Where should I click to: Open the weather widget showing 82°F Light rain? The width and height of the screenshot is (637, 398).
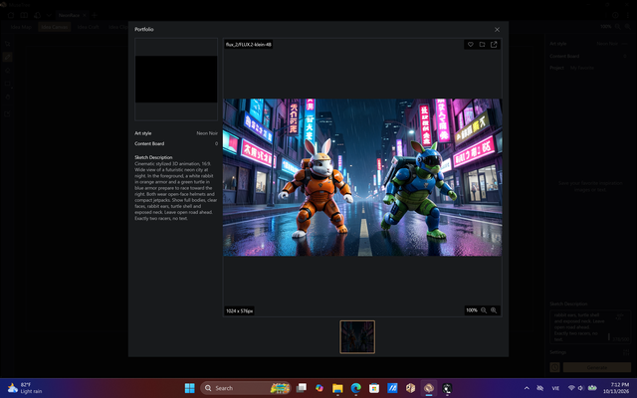[25, 388]
